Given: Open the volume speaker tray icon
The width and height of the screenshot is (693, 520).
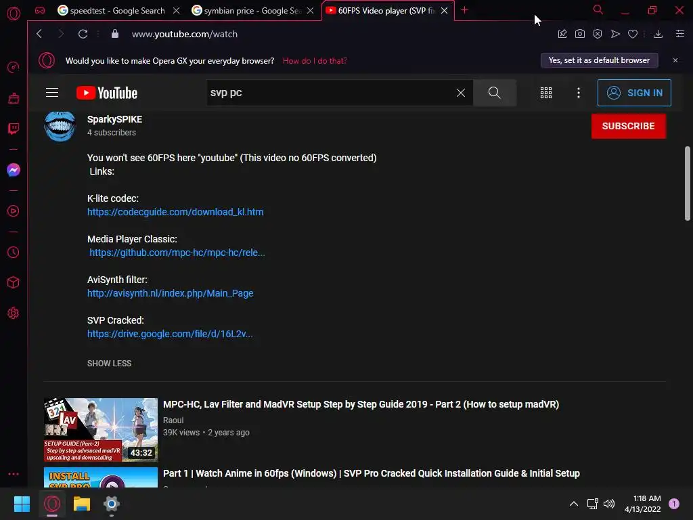Looking at the screenshot, I should tap(609, 504).
